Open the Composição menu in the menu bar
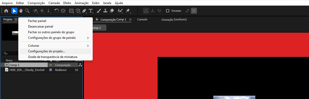The width and height of the screenshot is (309, 99). (36, 3)
